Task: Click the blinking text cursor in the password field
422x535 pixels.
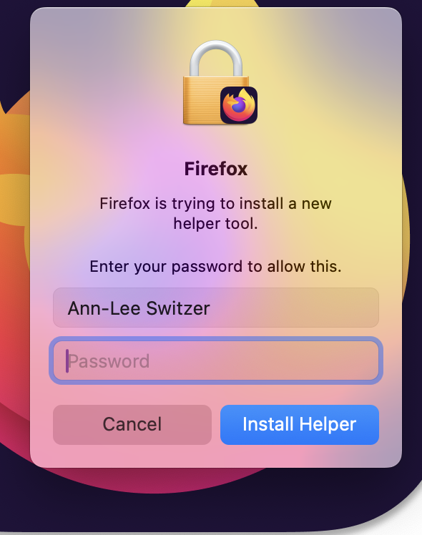Action: pyautogui.click(x=67, y=361)
